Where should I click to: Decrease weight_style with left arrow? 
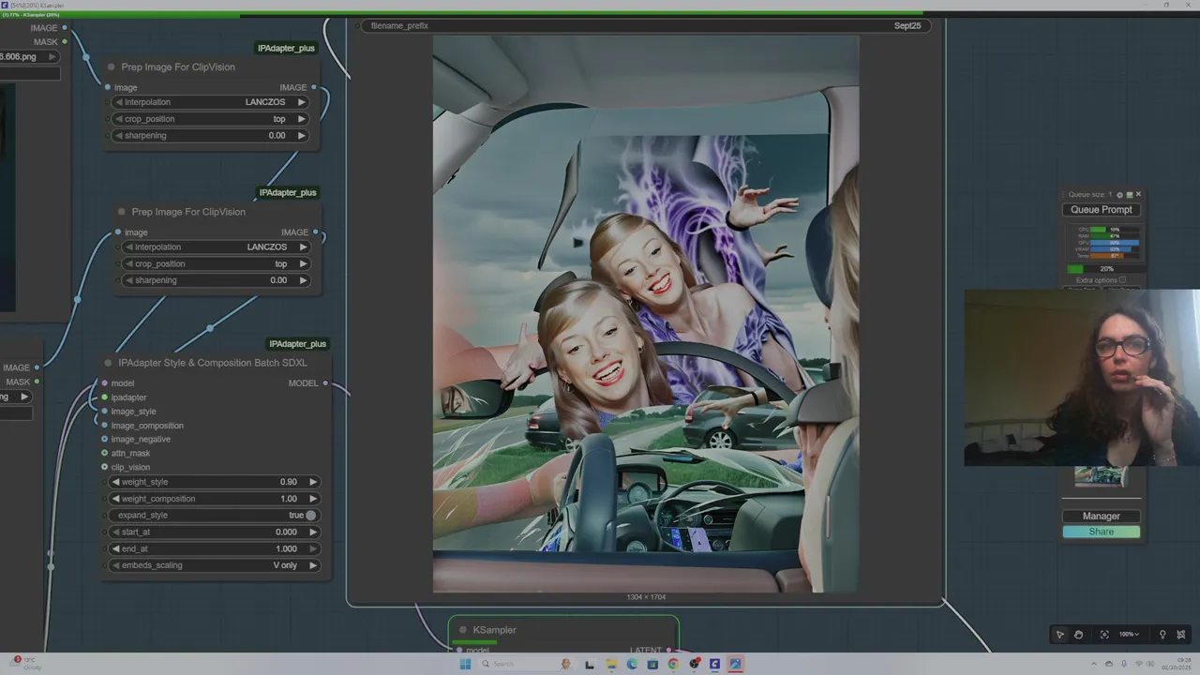115,482
